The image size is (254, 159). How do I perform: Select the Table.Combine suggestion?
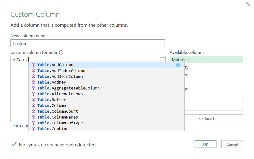106,128
